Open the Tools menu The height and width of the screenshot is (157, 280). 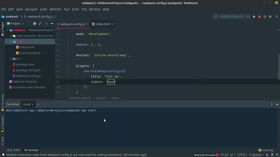pos(75,9)
